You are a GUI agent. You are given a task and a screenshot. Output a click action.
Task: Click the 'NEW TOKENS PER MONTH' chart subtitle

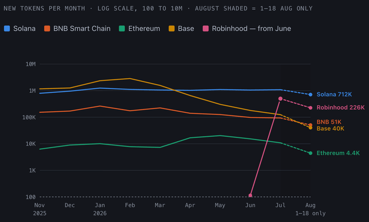tap(44, 9)
